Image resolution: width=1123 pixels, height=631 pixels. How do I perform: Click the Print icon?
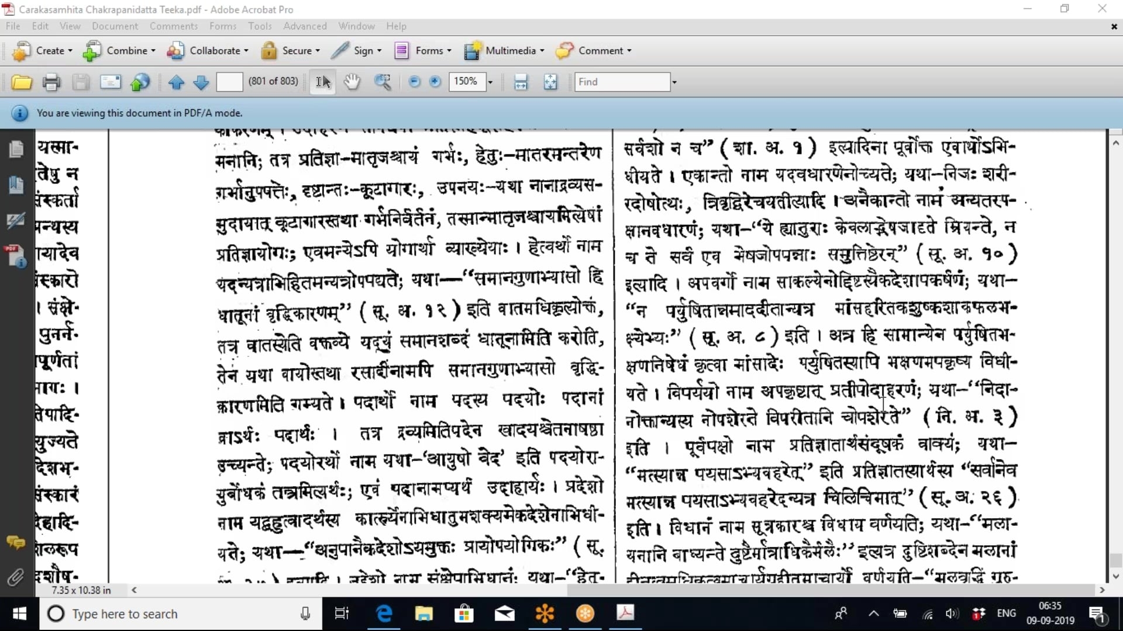[x=51, y=82]
